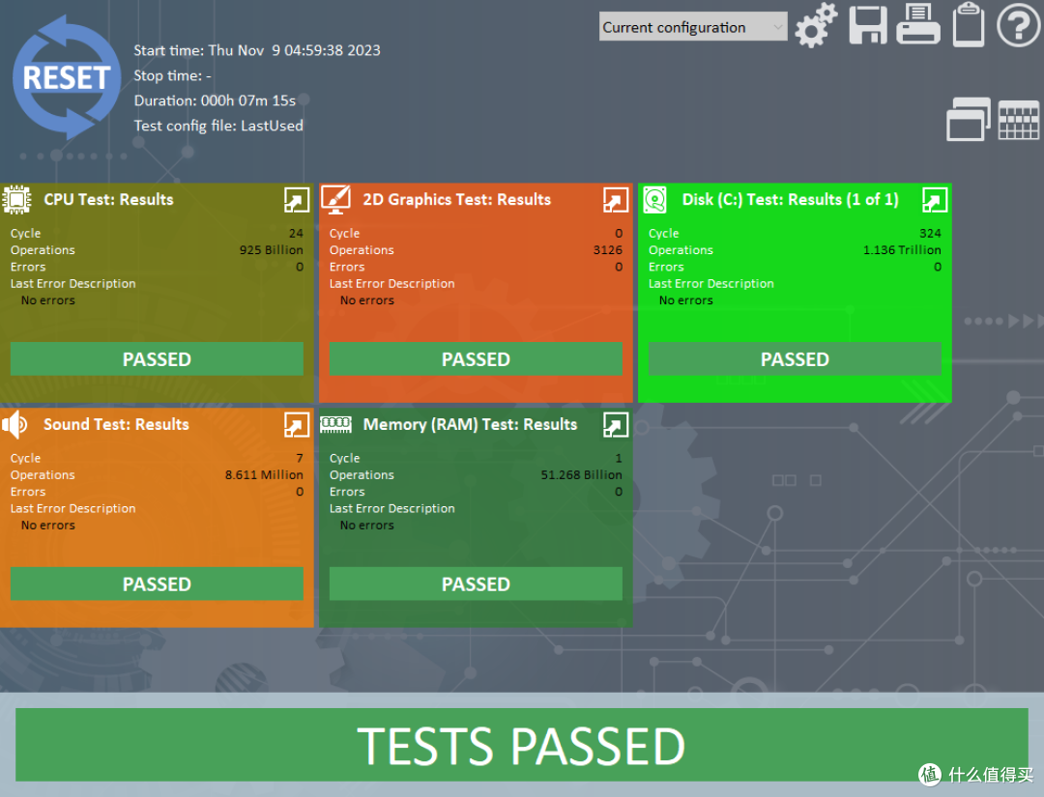Image resolution: width=1044 pixels, height=797 pixels.
Task: Click Sound test cycle count 7
Action: 300,458
